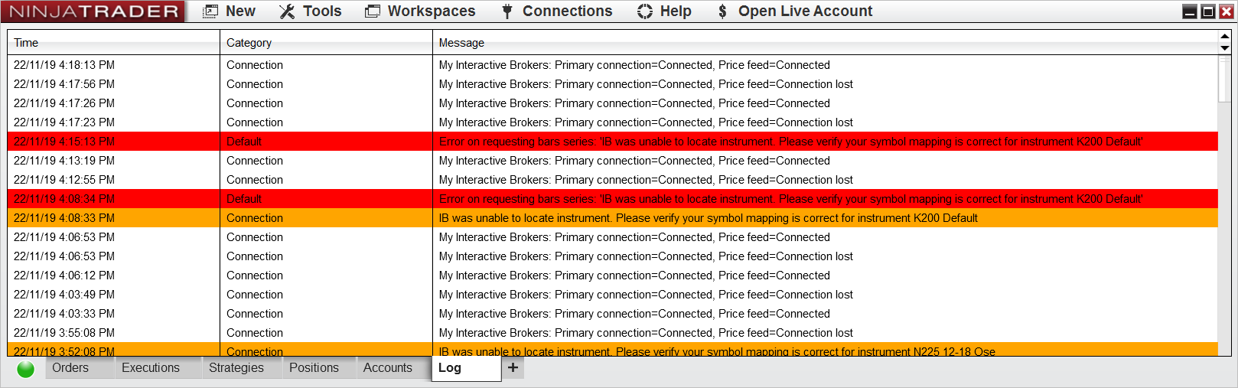This screenshot has height=388, width=1238.
Task: Click the plus icon to add tab
Action: point(513,368)
